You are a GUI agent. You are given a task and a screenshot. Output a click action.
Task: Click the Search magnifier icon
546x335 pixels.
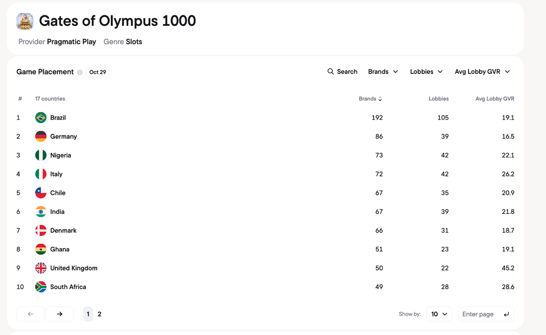tap(330, 72)
